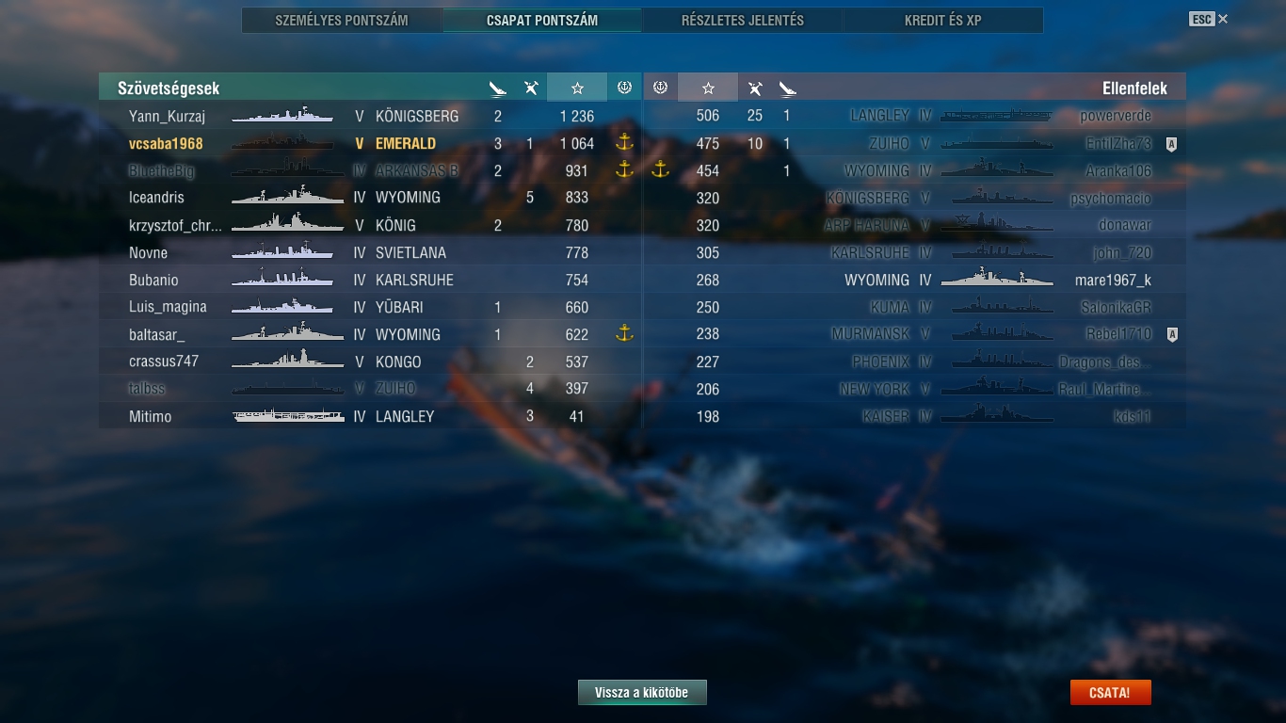Click allies' base capture column icon
Image resolution: width=1286 pixels, height=723 pixels.
[623, 88]
